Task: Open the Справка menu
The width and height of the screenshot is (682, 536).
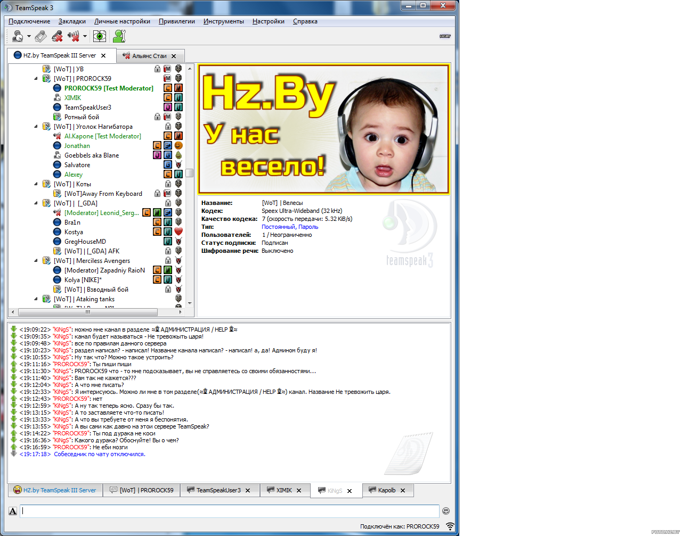Action: click(x=305, y=21)
